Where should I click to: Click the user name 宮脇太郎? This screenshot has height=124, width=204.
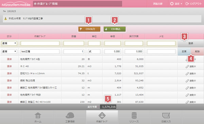coord(158,4)
